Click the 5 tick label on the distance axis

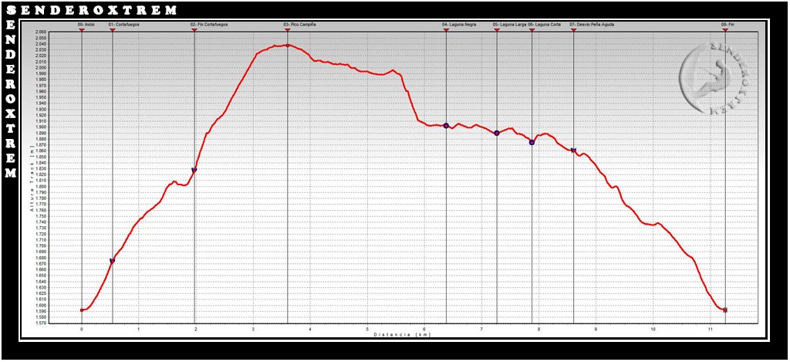[367, 329]
